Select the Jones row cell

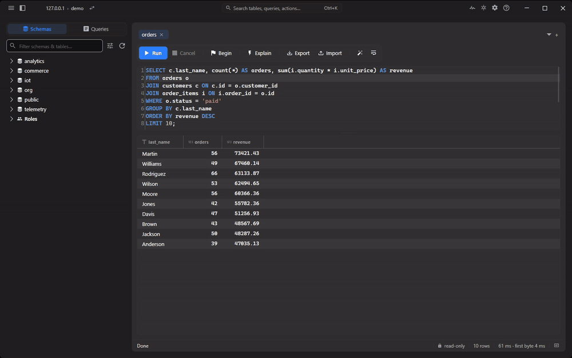point(160,204)
